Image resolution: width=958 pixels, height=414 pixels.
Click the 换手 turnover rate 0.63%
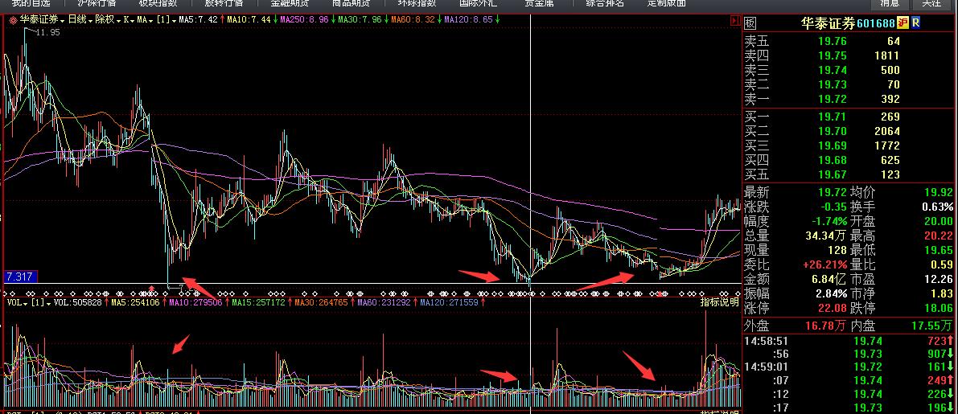(x=938, y=207)
